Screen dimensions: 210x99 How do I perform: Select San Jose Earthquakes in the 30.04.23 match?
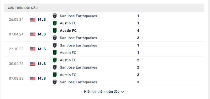tap(78, 67)
